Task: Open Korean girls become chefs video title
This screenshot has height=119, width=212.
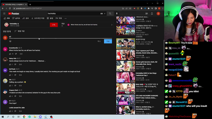Action: click(146, 63)
